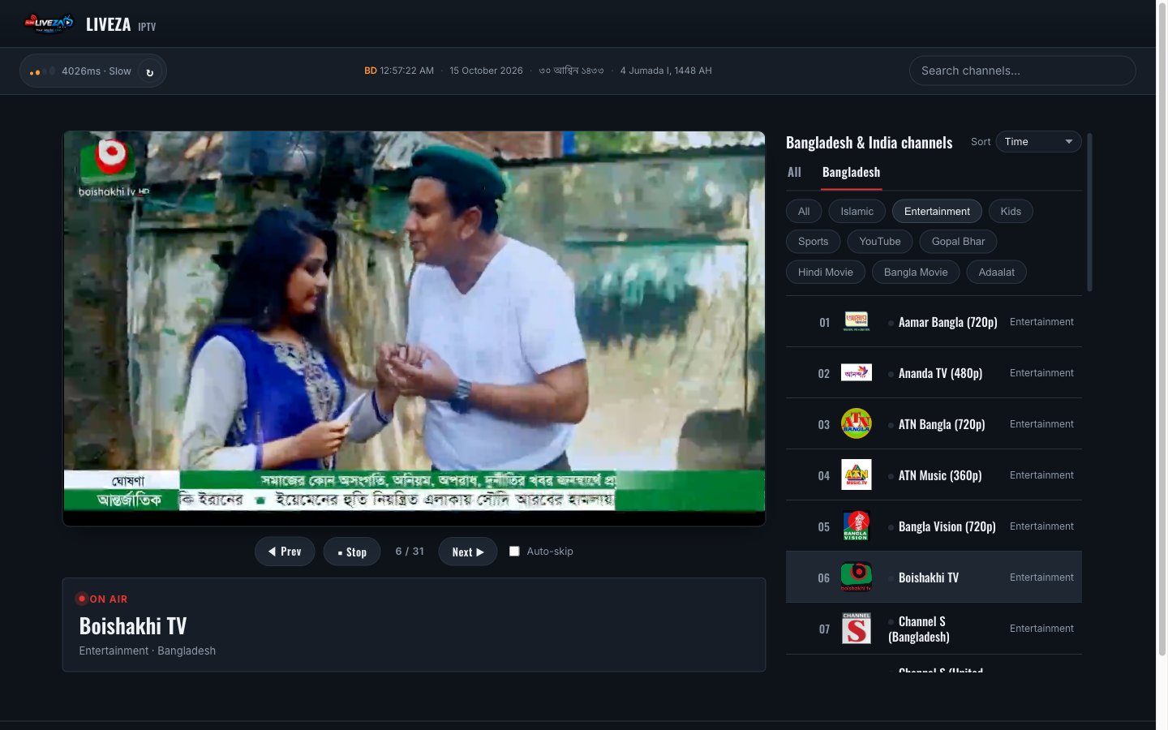Choose the ATN Music logo icon
This screenshot has height=730, width=1168.
click(x=857, y=475)
